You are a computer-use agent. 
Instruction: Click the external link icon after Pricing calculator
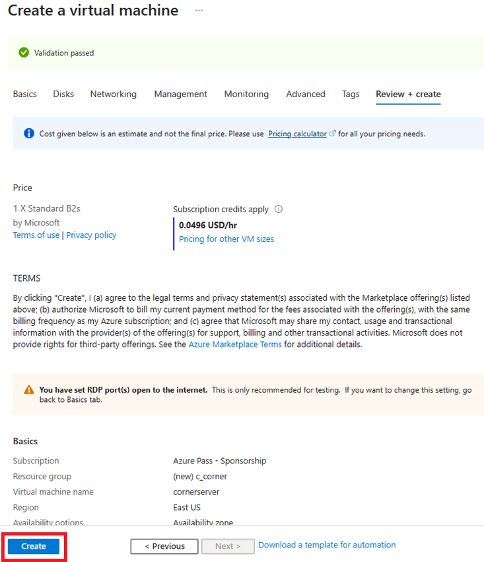(x=333, y=134)
